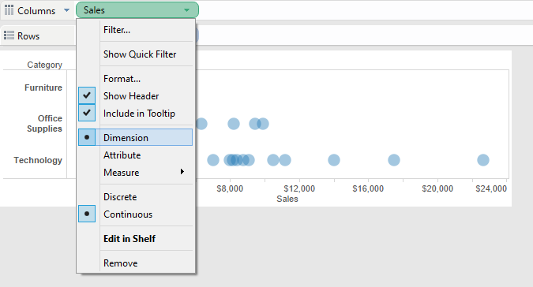Click the Rows shelf list icon
The image size is (533, 287).
click(x=9, y=35)
